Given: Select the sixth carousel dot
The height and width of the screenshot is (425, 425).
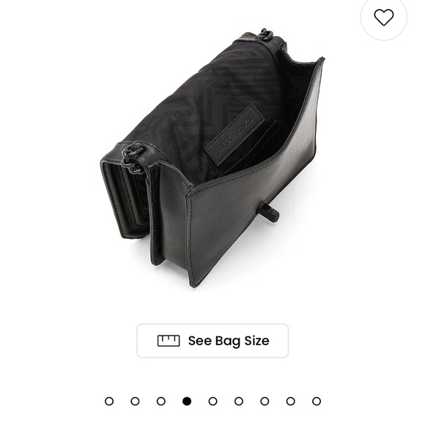Looking at the screenshot, I should pos(239,401).
